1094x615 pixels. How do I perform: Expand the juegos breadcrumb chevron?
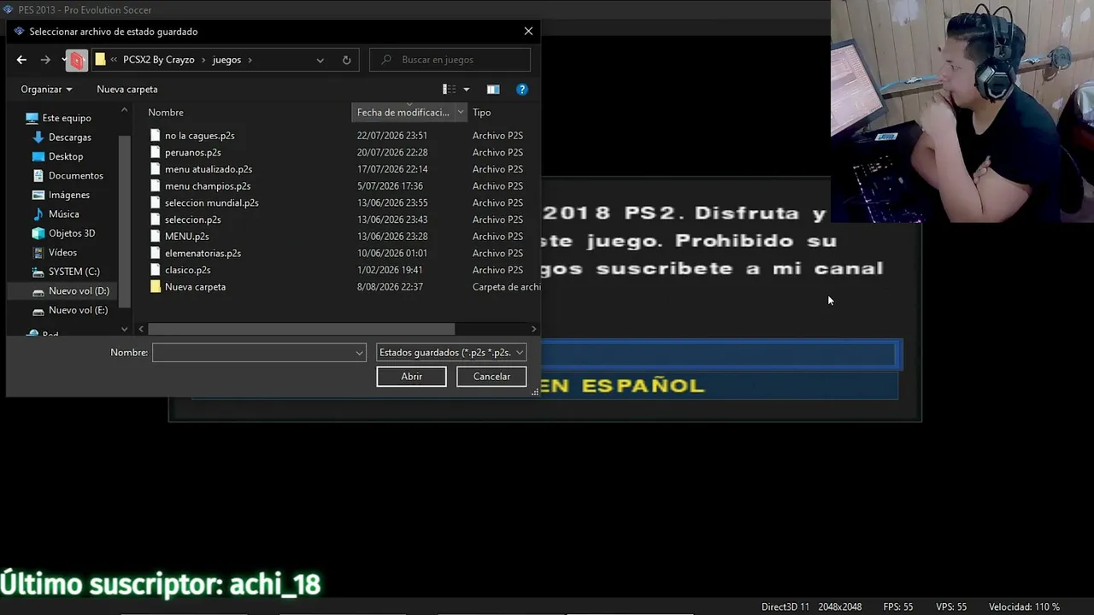pyautogui.click(x=250, y=60)
